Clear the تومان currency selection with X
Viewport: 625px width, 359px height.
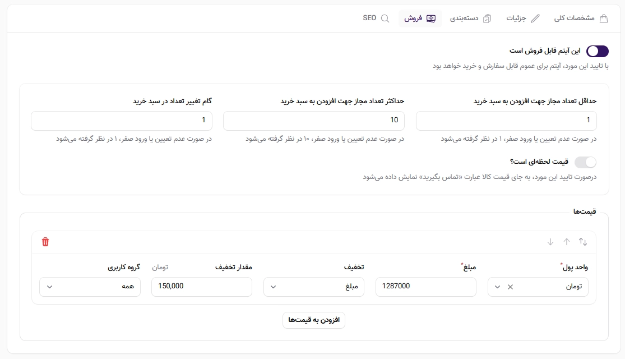click(x=510, y=287)
